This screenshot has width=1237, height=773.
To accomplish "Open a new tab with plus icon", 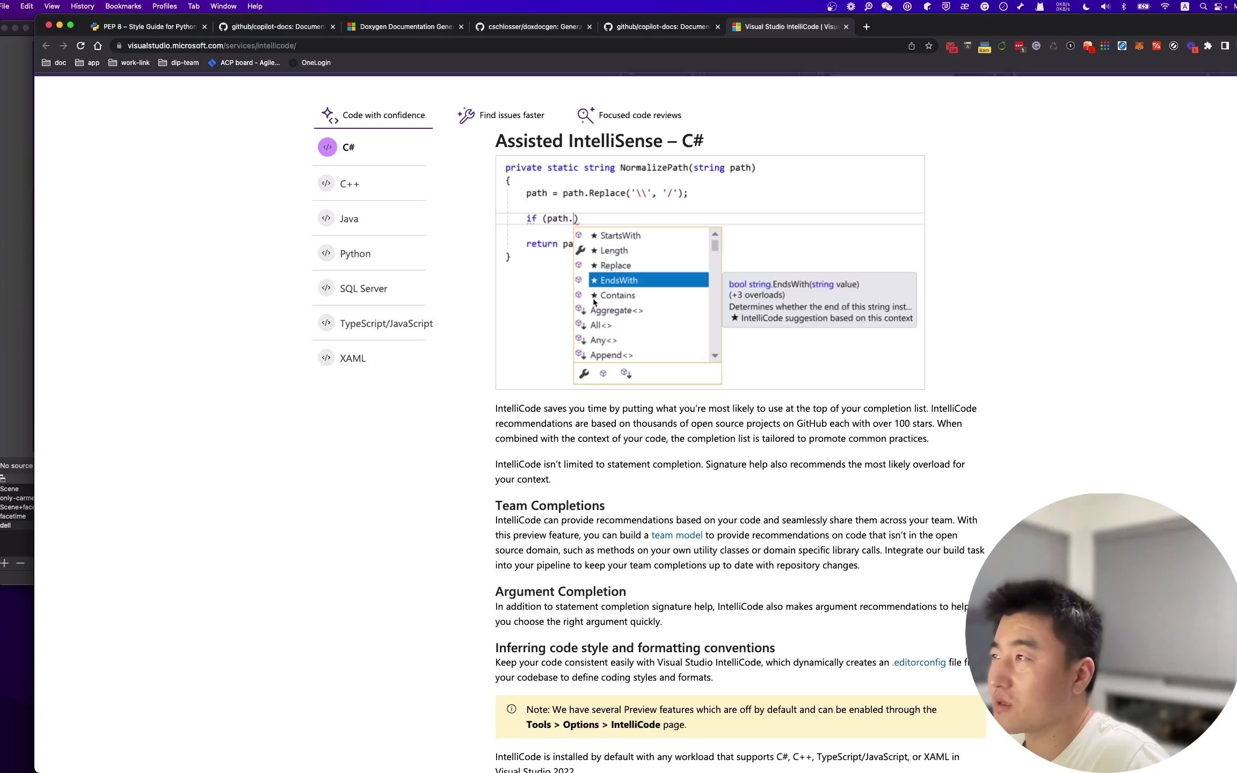I will 866,26.
